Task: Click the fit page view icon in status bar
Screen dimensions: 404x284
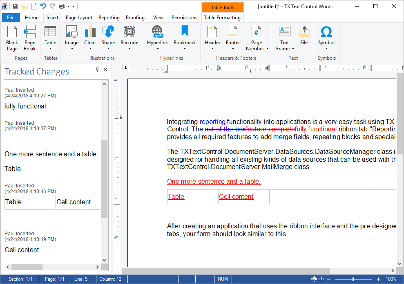Action: point(314,279)
